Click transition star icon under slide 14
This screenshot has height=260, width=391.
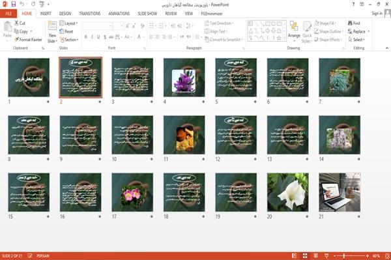pos(358,159)
